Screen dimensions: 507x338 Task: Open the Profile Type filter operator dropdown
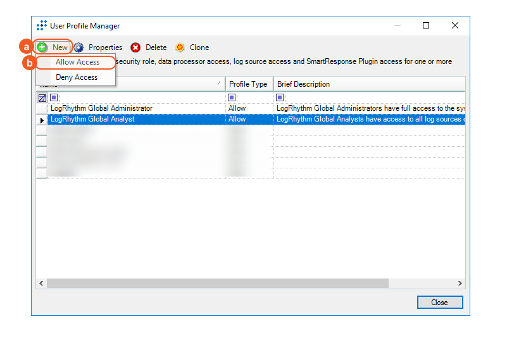point(232,97)
